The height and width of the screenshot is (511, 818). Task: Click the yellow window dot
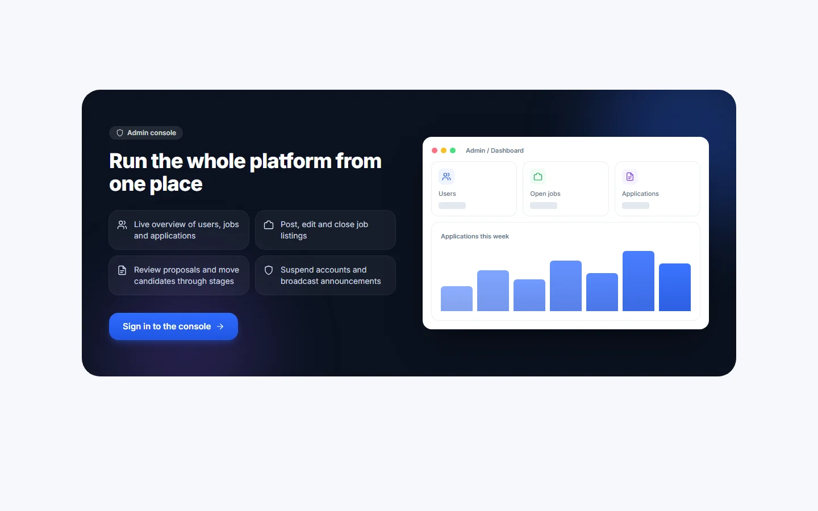(x=444, y=150)
